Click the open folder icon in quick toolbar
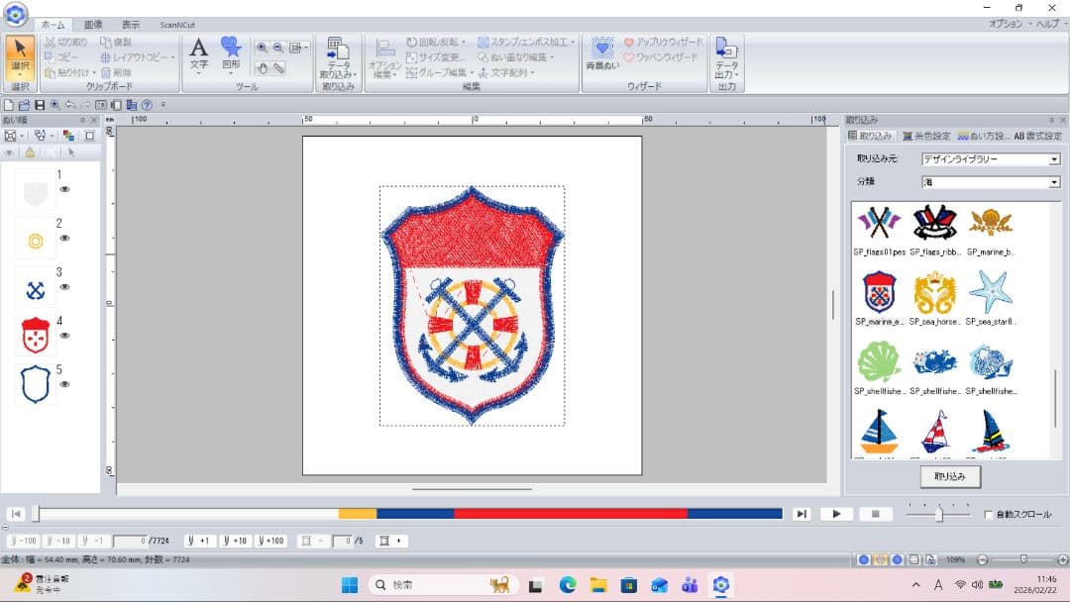The width and height of the screenshot is (1070, 602). point(24,105)
